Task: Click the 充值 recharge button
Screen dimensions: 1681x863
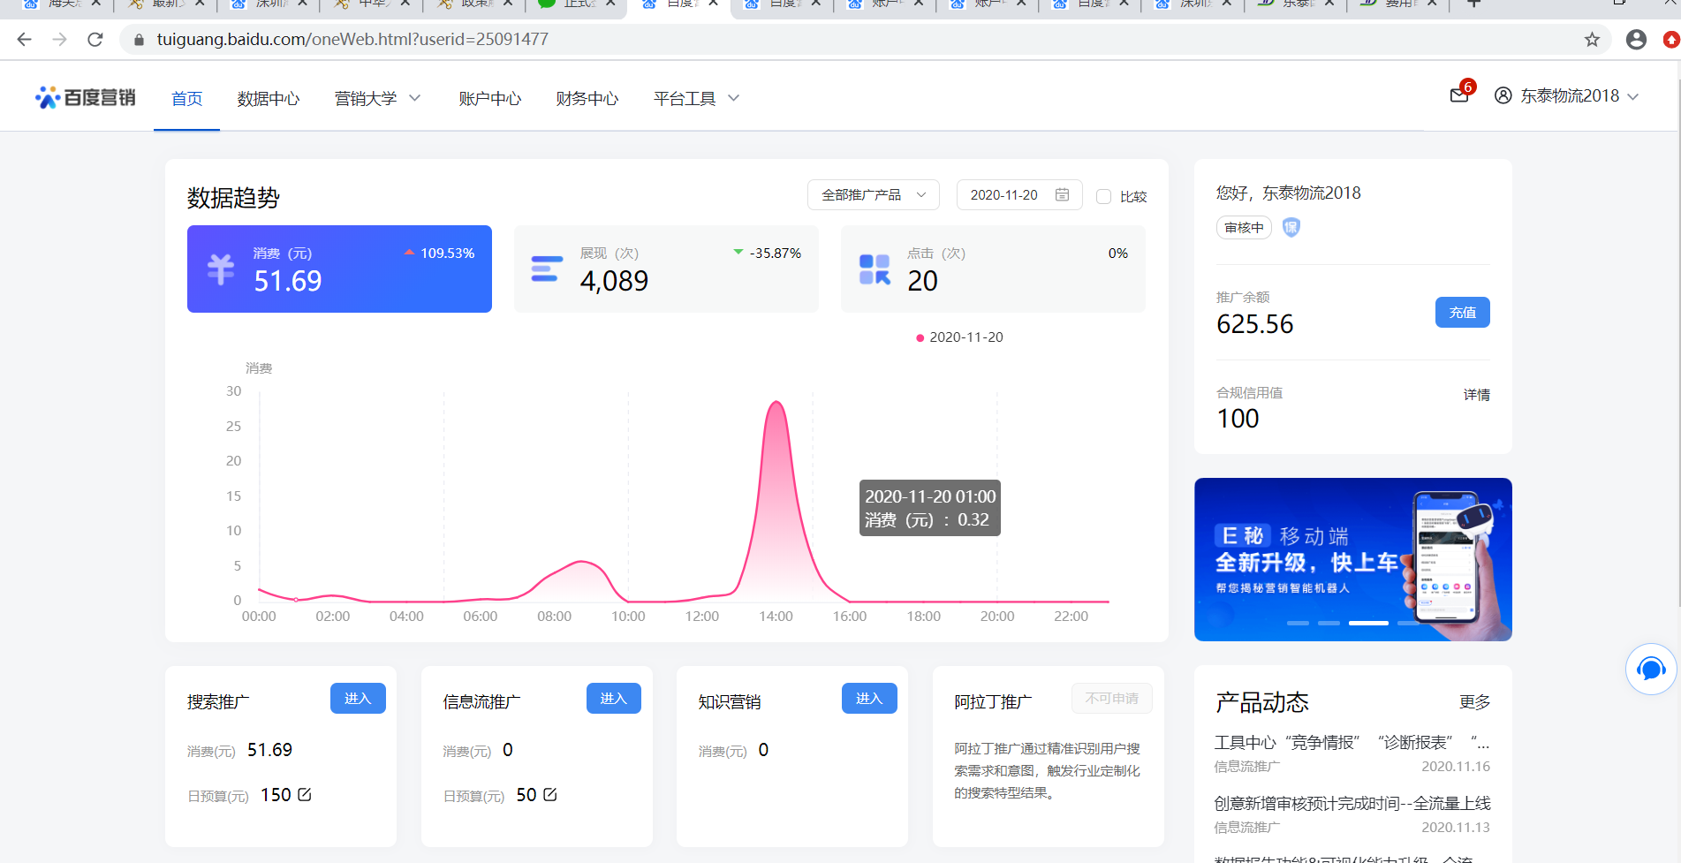Action: (x=1462, y=312)
